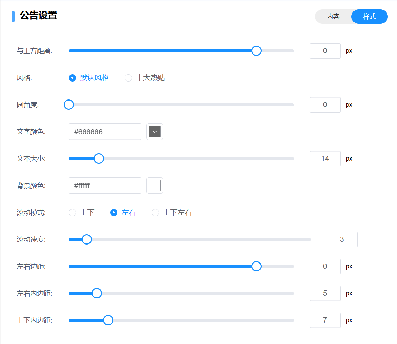The image size is (397, 344).
Task: Select the 默认风格 radio option
Action: click(x=72, y=78)
